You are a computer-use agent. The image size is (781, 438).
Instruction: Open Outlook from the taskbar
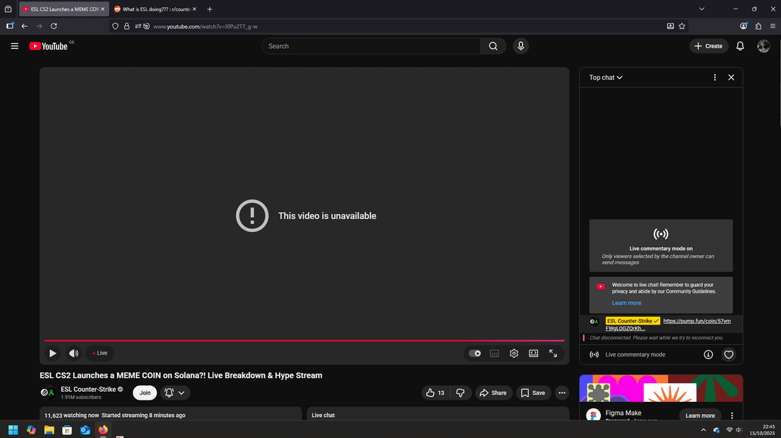coord(85,429)
